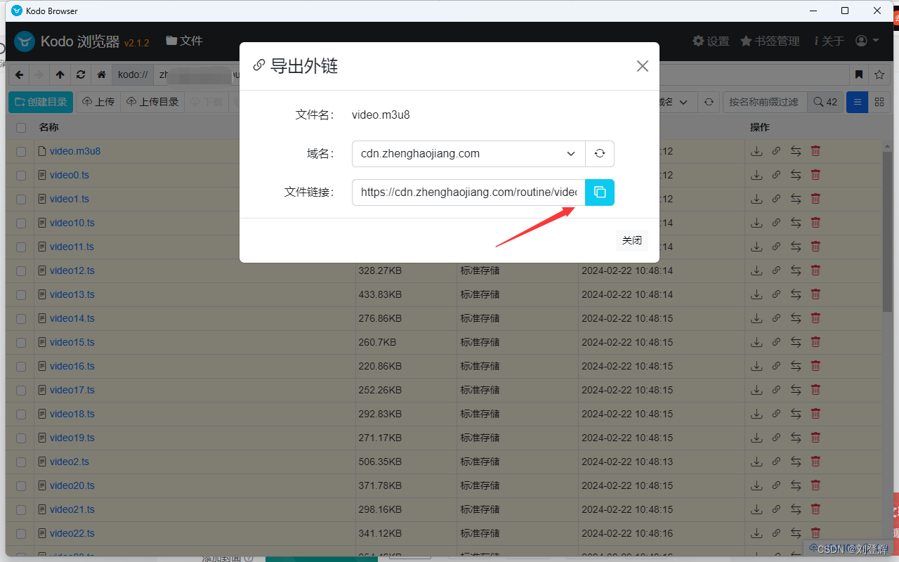Focus the 按名称前缀过滤 filter input
The image size is (899, 562).
(765, 102)
